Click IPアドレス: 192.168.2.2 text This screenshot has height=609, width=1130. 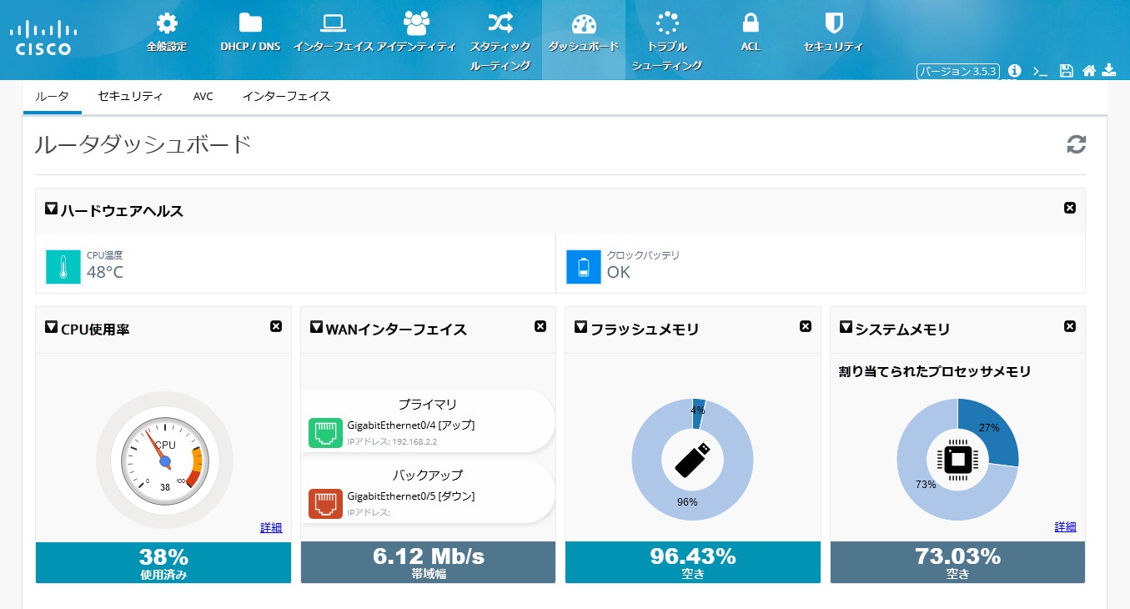(391, 442)
